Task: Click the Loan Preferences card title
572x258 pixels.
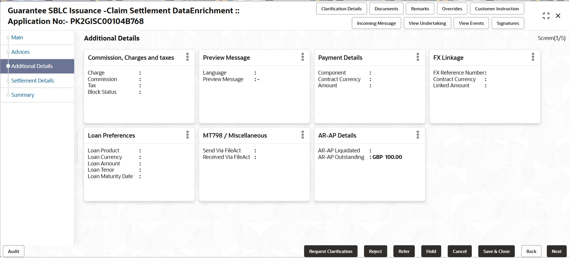Action: click(111, 135)
